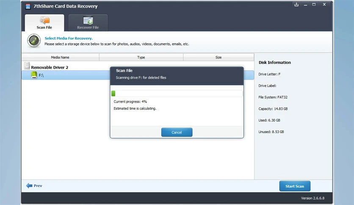Click the 'Drive Label:' info line
The height and width of the screenshot is (205, 354).
(267, 86)
